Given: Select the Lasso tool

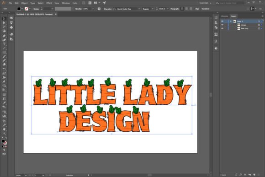Looking at the screenshot, I should click(4, 31).
